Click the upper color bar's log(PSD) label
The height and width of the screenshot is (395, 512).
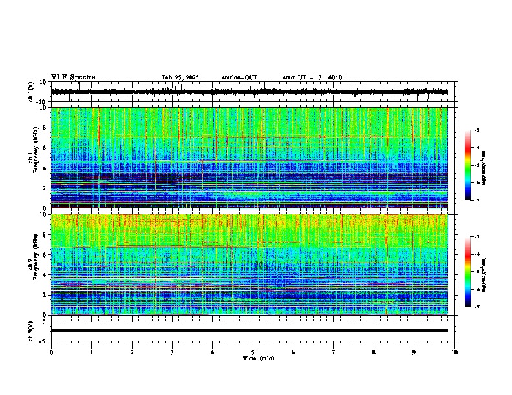[484, 168]
